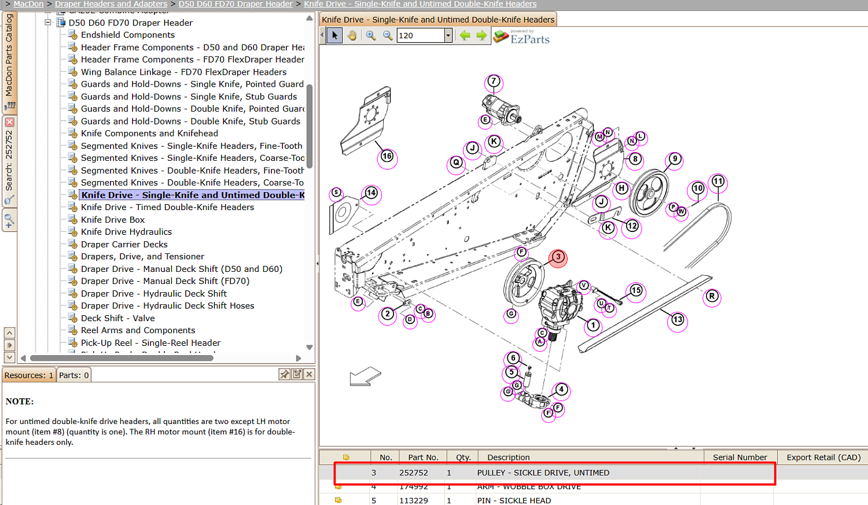Open Deck Shift - Valve in the tree
The image size is (868, 505).
pos(118,318)
